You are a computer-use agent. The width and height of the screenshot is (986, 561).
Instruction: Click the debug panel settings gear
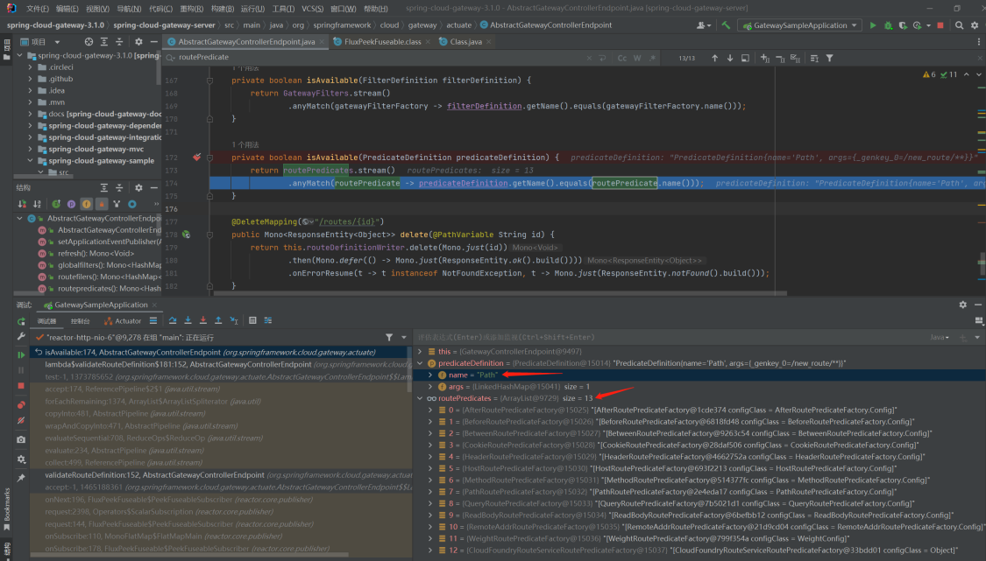(962, 305)
